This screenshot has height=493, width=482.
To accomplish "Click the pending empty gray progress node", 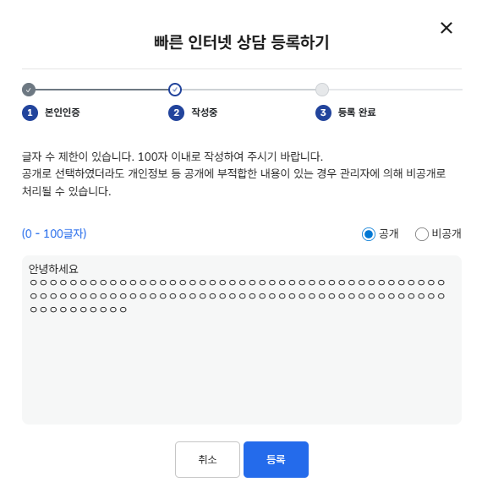I will pos(322,90).
